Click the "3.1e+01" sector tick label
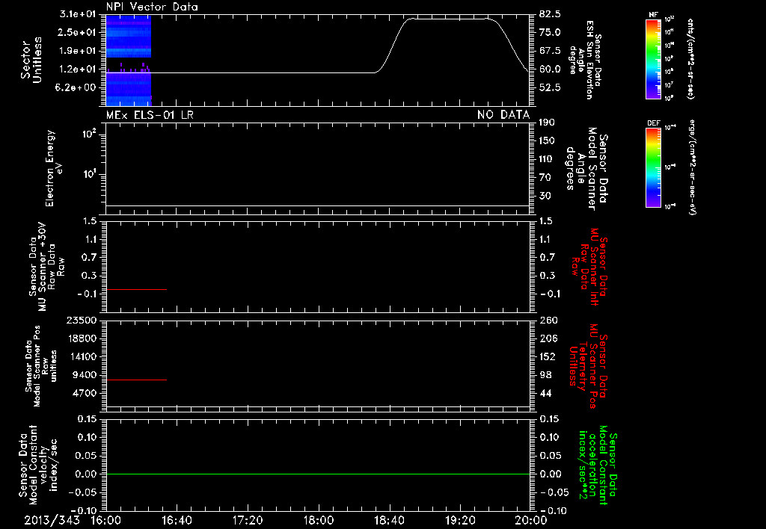766x529 pixels. click(77, 14)
